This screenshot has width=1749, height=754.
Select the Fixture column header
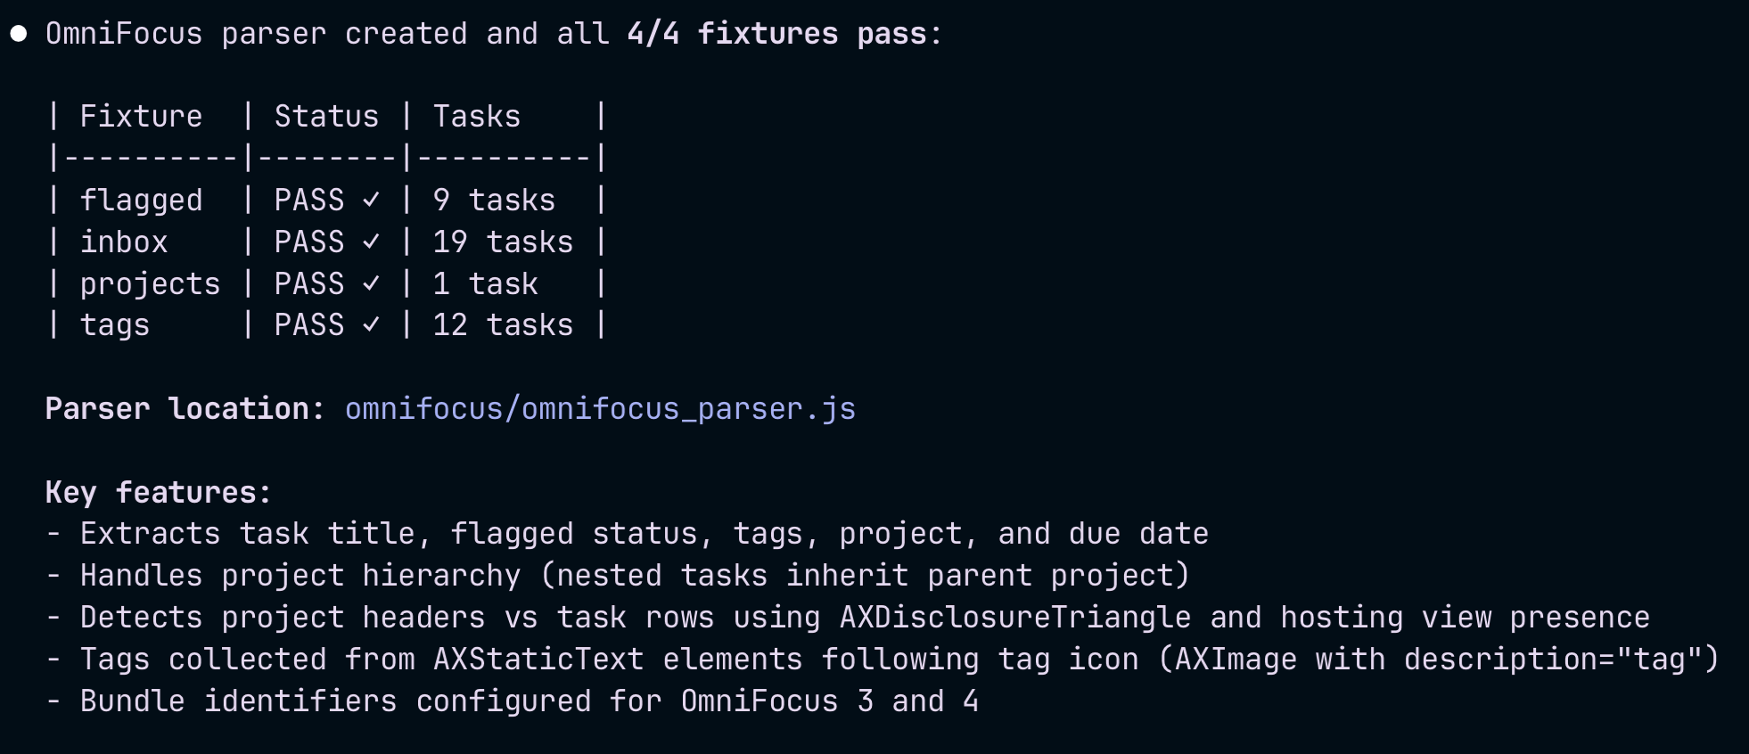[x=141, y=116]
